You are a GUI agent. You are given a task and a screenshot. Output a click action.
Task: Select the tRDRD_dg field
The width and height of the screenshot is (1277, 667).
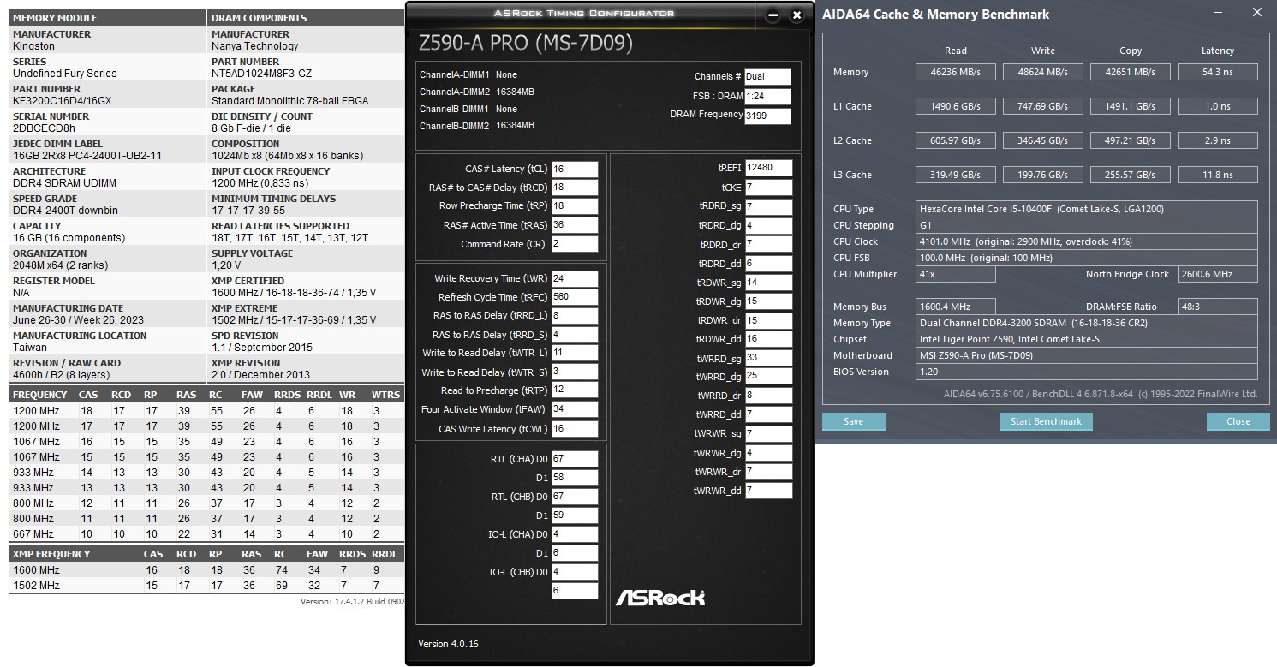pyautogui.click(x=769, y=226)
